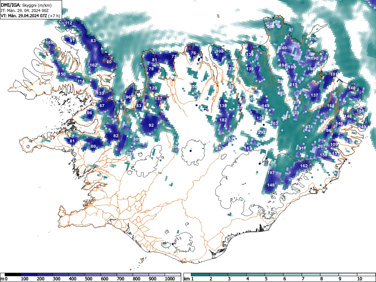Click the map value 133

tap(100, 93)
